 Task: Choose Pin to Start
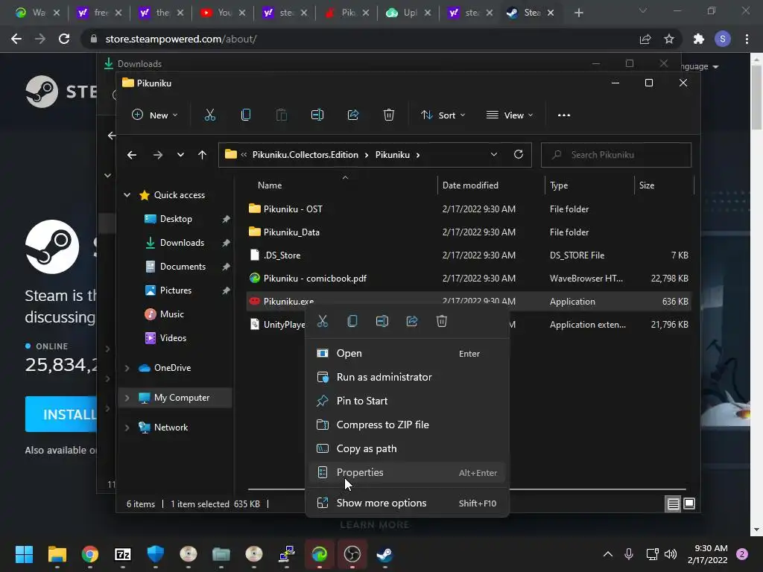408,401
